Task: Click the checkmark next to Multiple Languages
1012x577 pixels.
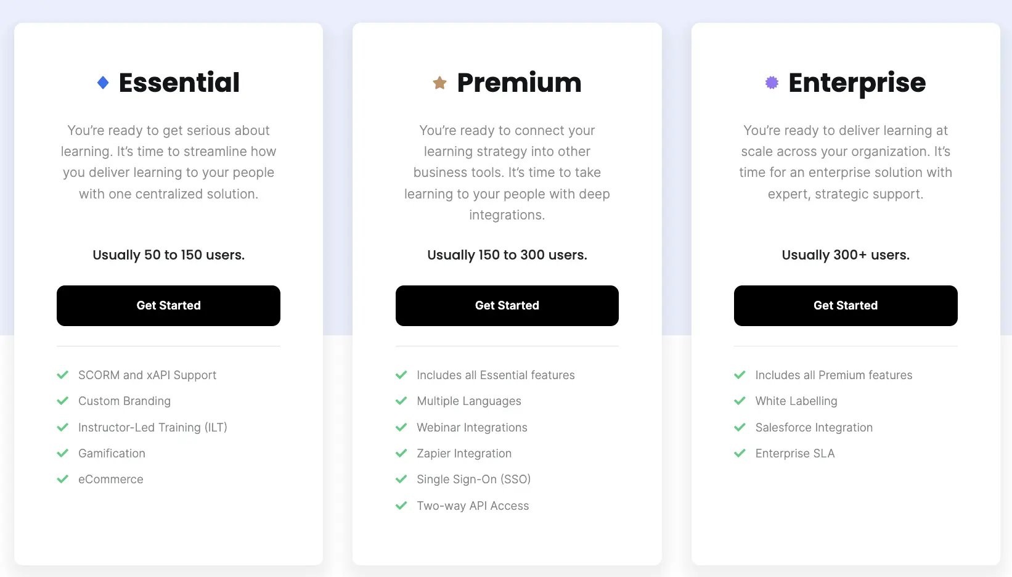Action: coord(402,401)
